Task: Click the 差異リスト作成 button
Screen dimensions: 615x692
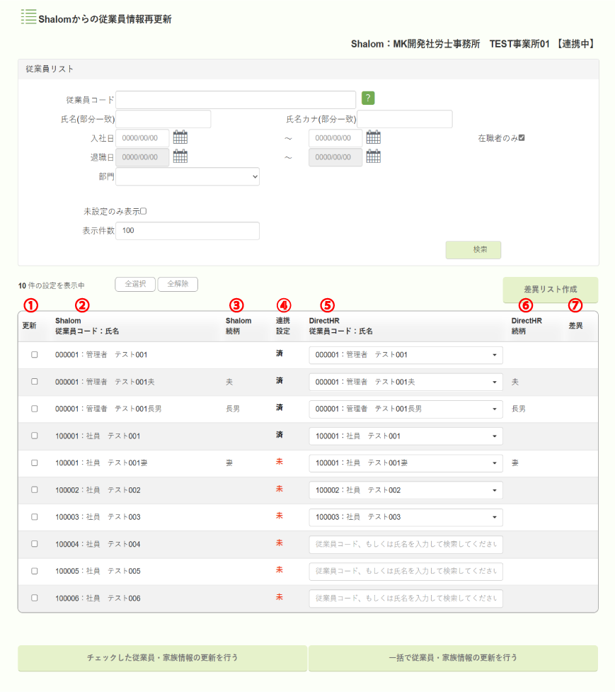Action: (x=551, y=290)
